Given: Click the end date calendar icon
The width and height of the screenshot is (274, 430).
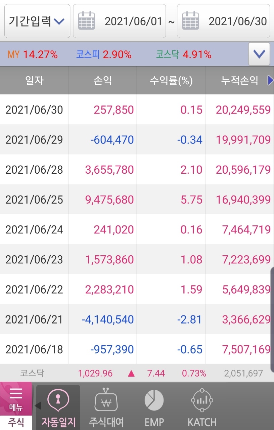Looking at the screenshot, I should coord(191,21).
